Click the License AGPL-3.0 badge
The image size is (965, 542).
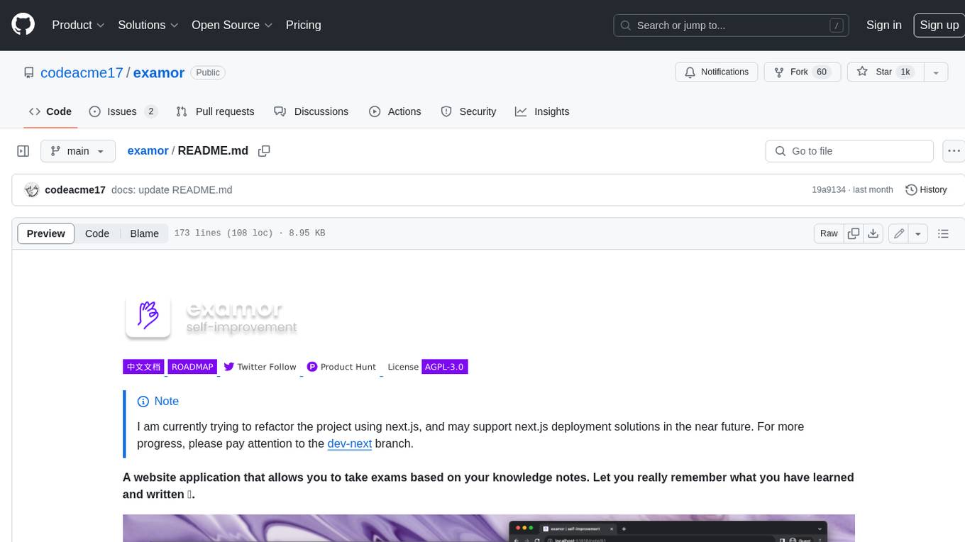(x=426, y=367)
